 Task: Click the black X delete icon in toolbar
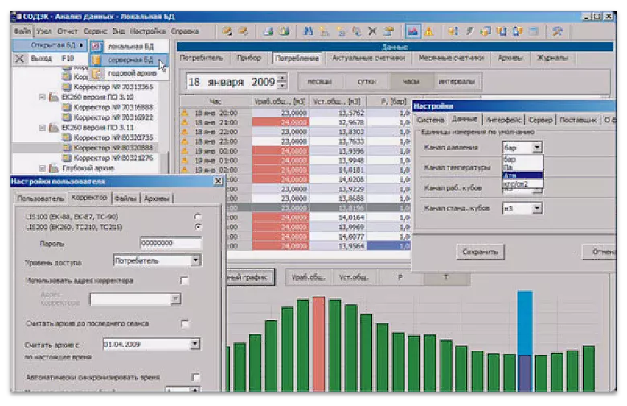[372, 31]
